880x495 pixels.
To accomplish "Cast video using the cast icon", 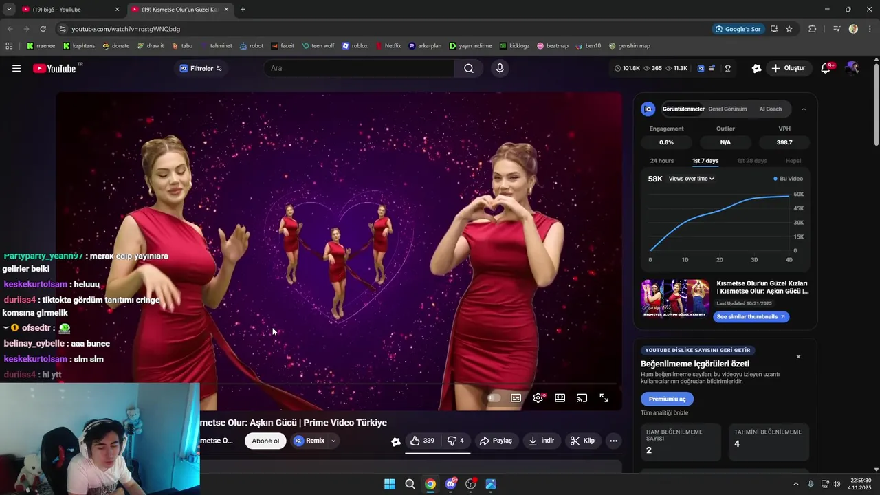I will tap(582, 398).
